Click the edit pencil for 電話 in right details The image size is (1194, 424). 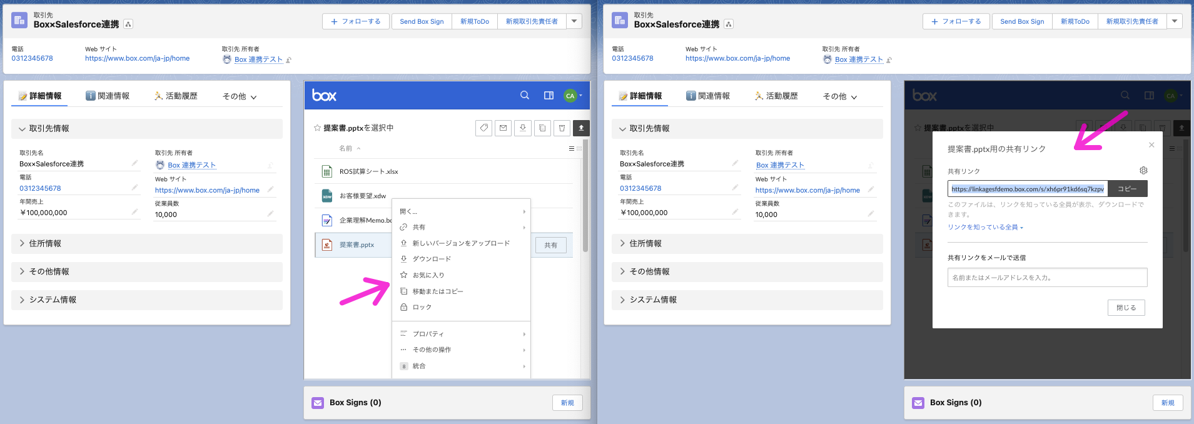(x=735, y=188)
